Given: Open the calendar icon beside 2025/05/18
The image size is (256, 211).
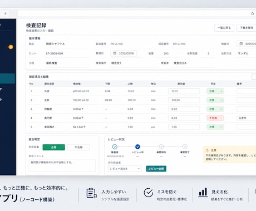Looking at the screenshot, I should click(115, 53).
